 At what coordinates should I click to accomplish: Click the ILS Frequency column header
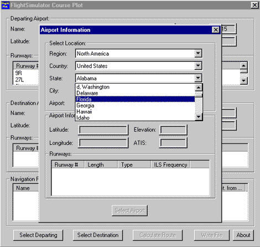[x=170, y=164]
